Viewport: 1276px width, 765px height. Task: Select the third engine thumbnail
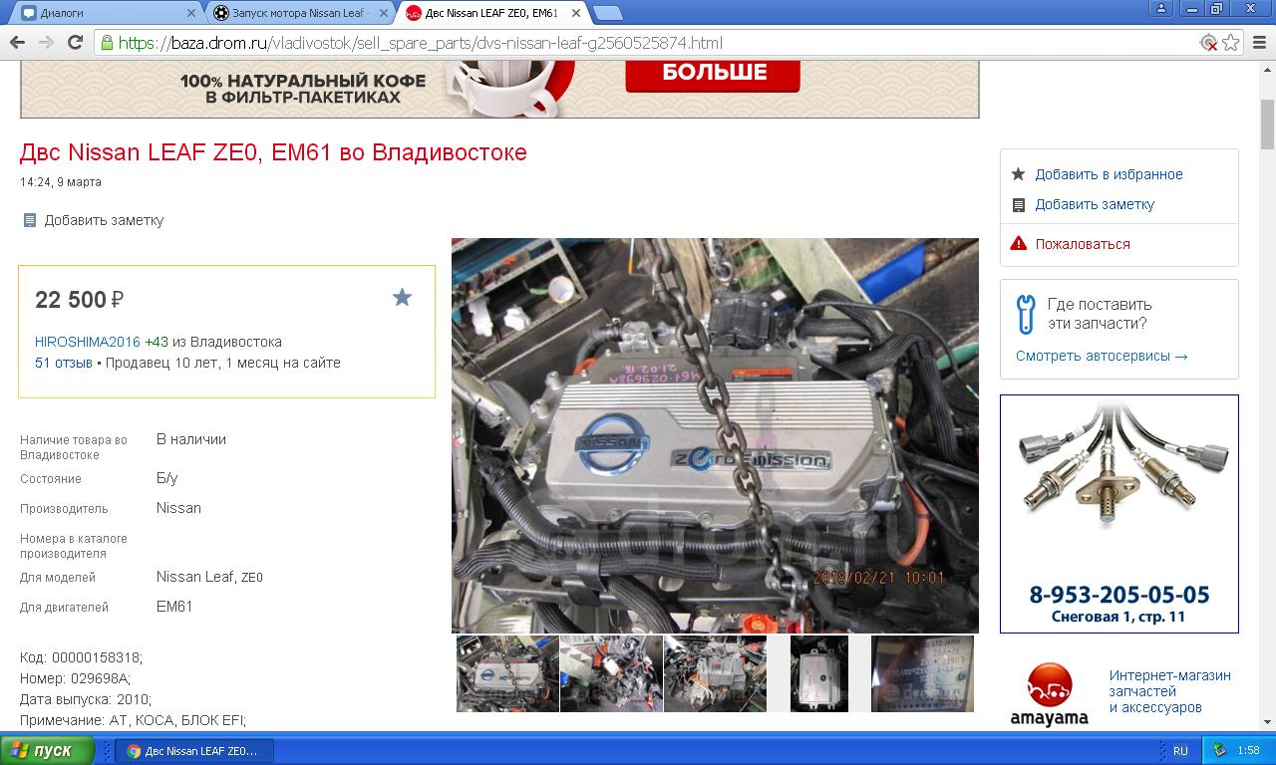[x=715, y=673]
